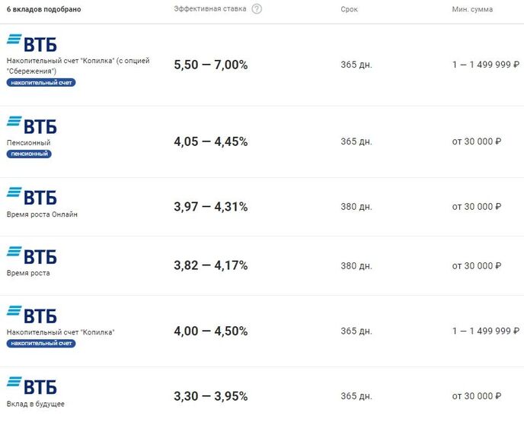Image resolution: width=524 pixels, height=422 pixels.
Task: Click VTB logo above Время роста Онлайн
Action: pyautogui.click(x=32, y=196)
